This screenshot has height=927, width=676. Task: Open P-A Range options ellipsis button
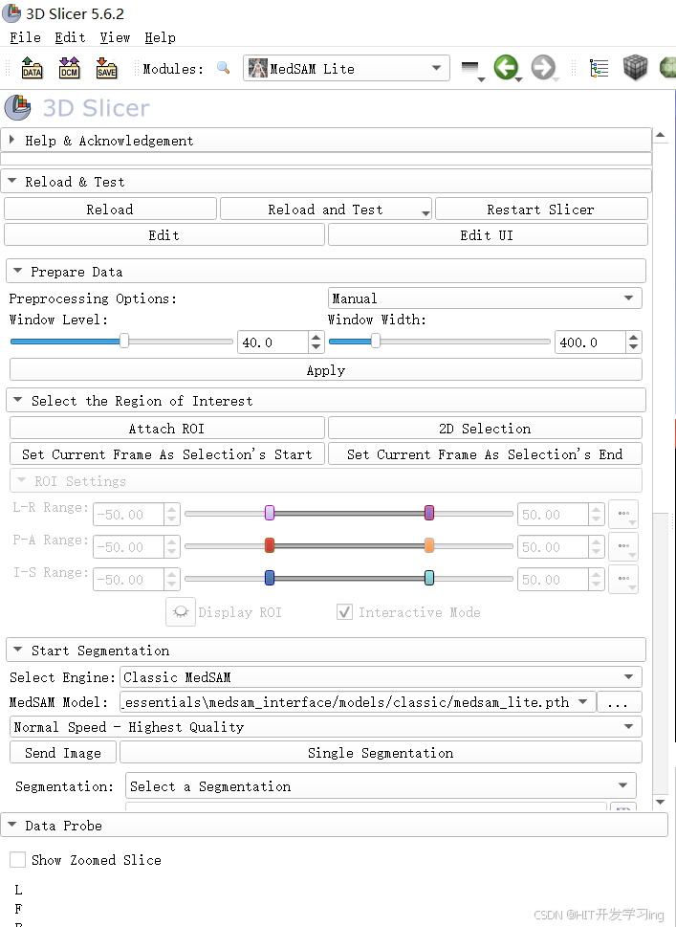point(624,546)
